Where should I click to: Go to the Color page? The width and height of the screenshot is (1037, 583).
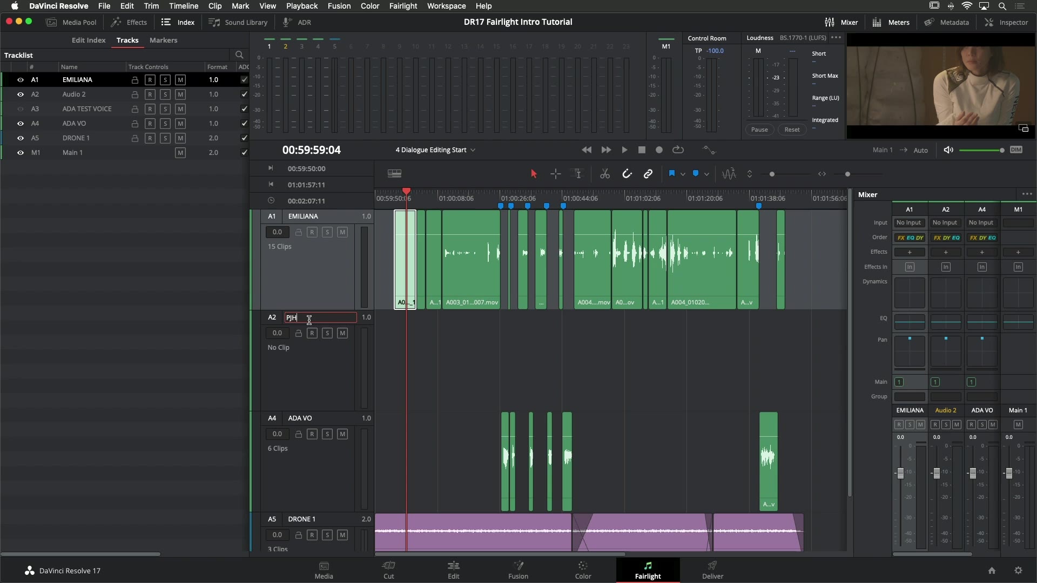pyautogui.click(x=583, y=571)
